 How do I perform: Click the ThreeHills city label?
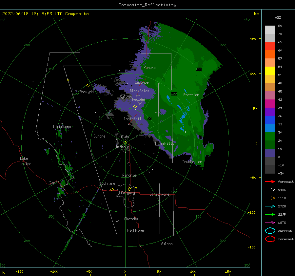(x=165, y=143)
